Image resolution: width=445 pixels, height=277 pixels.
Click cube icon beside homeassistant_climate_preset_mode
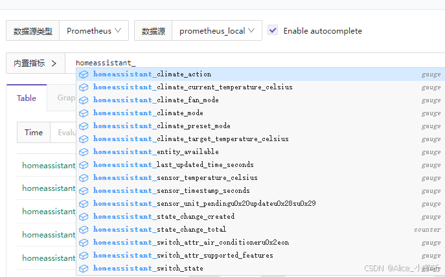pyautogui.click(x=84, y=126)
